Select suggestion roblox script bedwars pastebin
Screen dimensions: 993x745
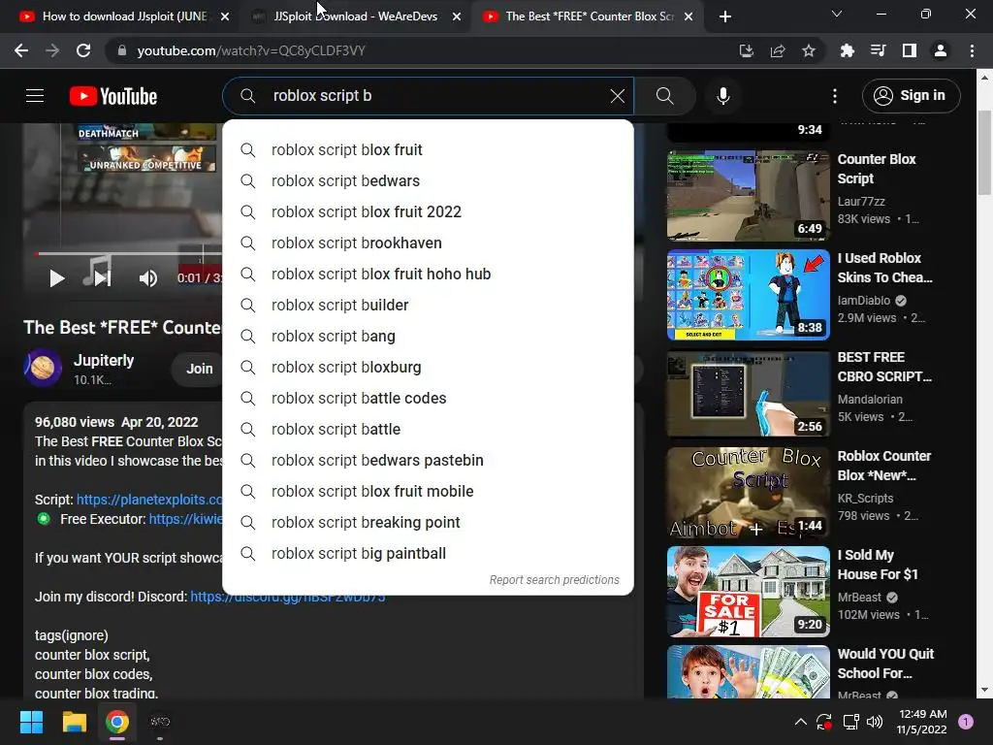click(x=428, y=461)
